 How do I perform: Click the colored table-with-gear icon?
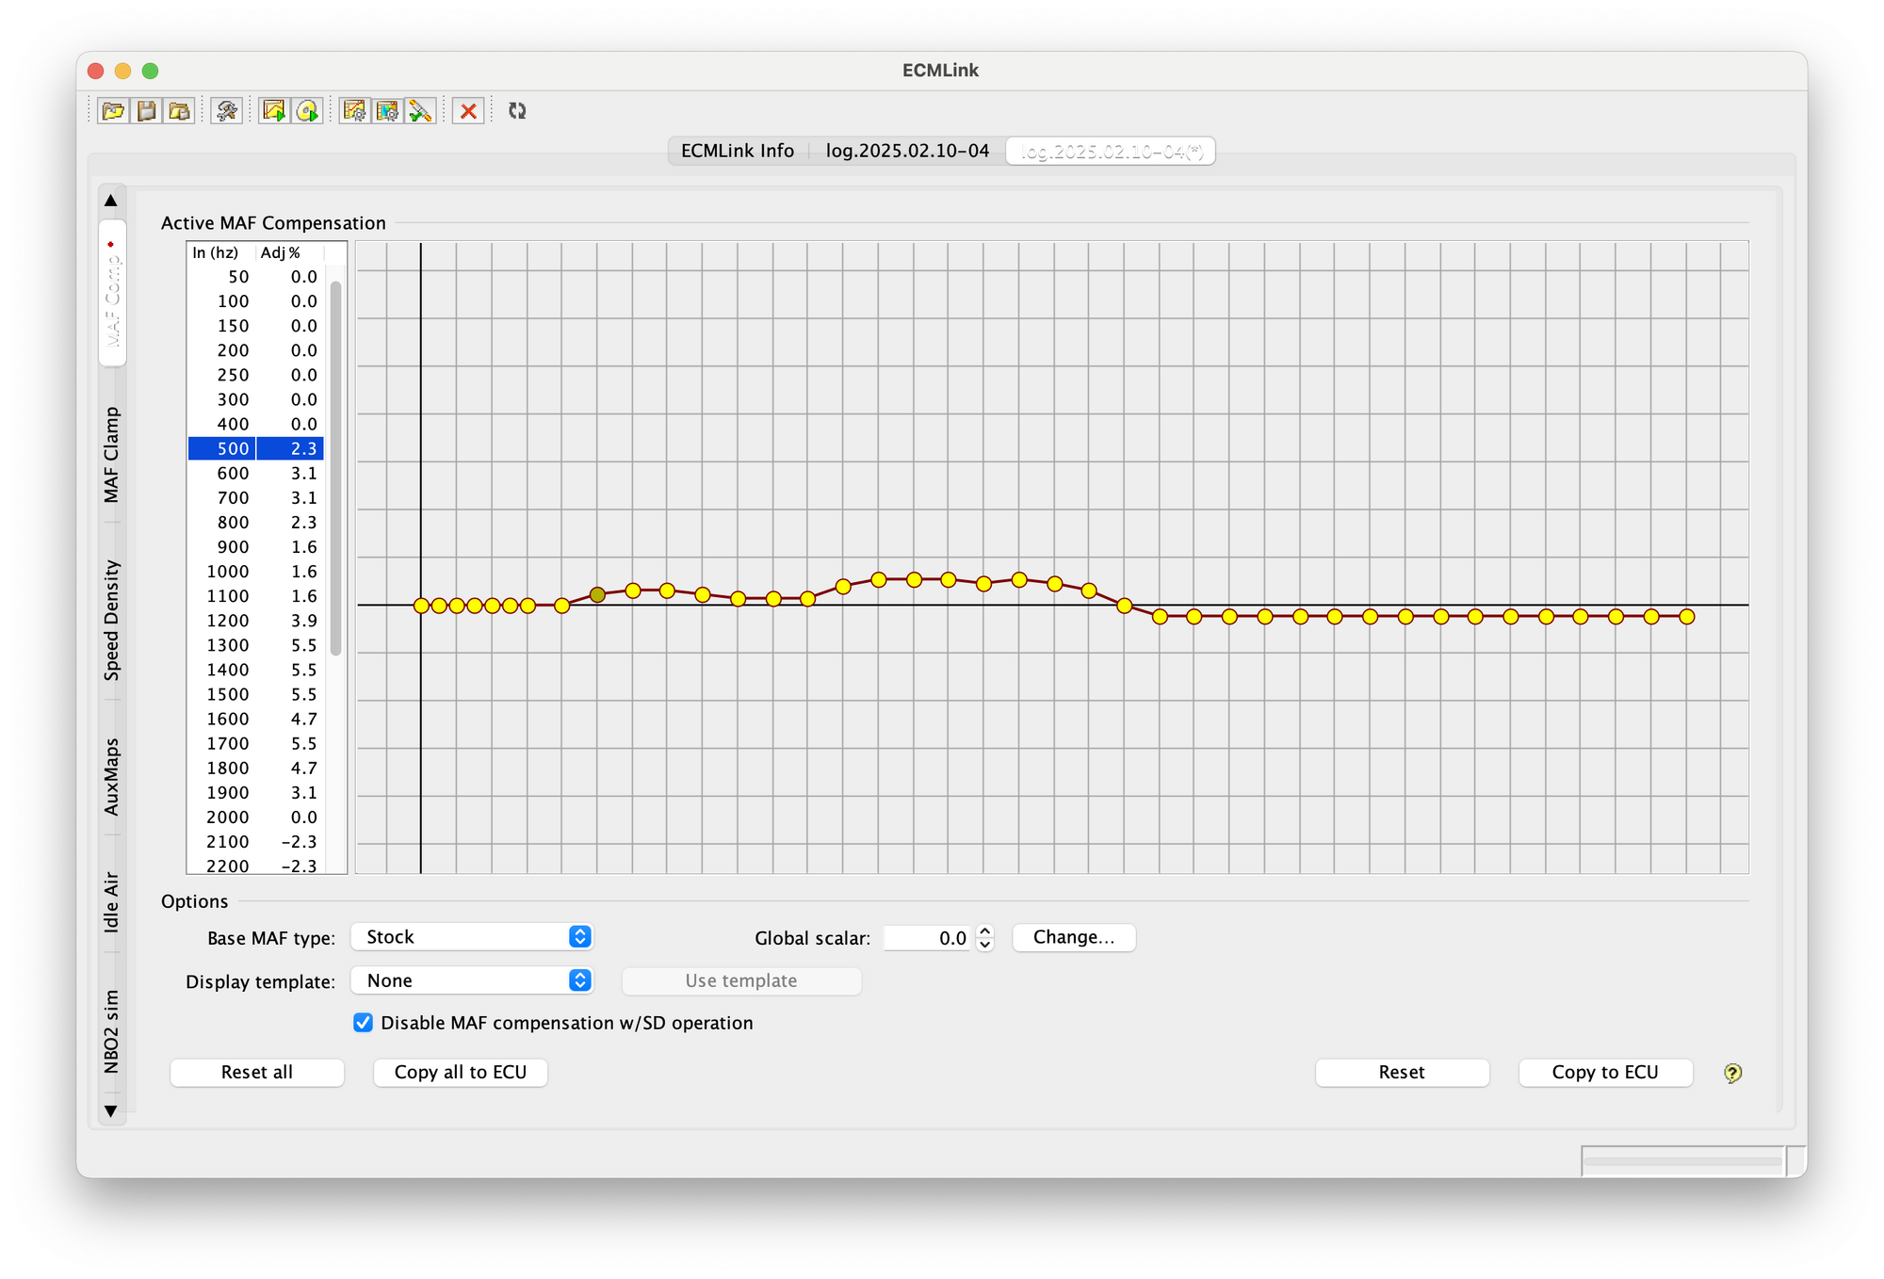point(387,111)
